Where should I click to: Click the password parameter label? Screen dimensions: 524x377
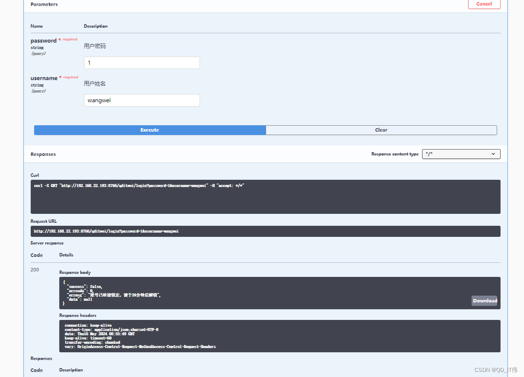click(x=43, y=41)
